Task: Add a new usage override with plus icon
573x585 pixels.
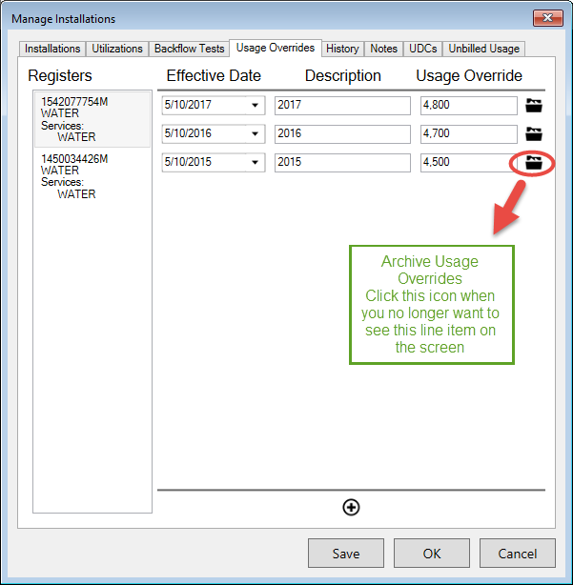Action: tap(351, 508)
